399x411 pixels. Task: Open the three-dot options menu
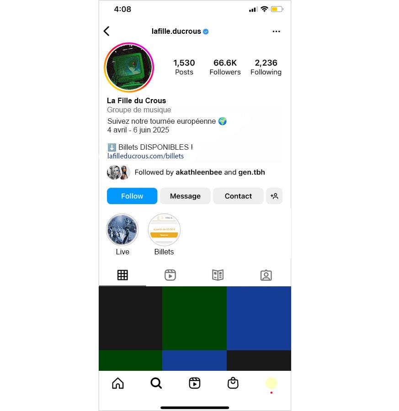[276, 32]
